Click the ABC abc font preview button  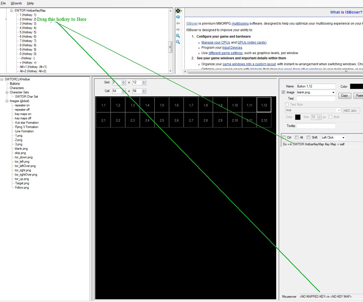351,110
